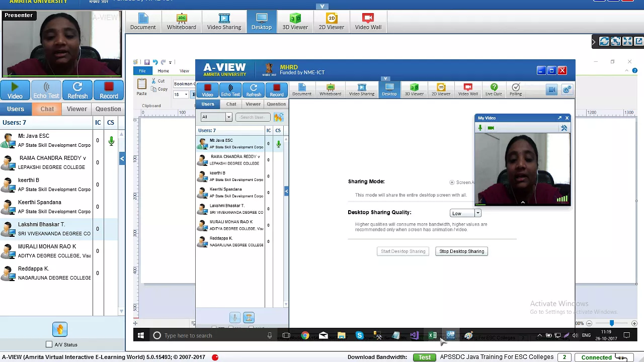The width and height of the screenshot is (644, 362).
Task: Click Cut in the Word clipboard group
Action: click(x=157, y=81)
